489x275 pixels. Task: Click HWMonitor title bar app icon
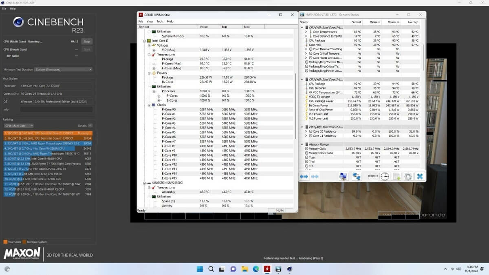141,15
